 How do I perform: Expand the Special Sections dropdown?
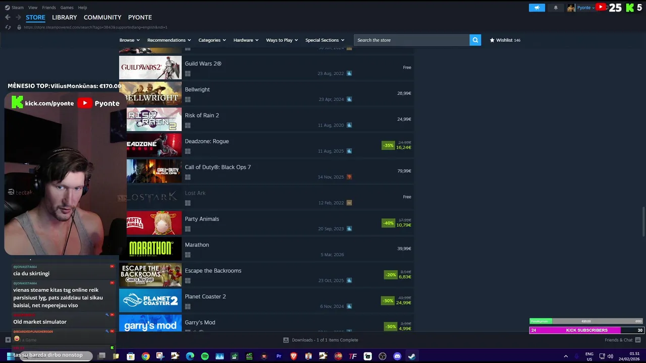click(325, 40)
